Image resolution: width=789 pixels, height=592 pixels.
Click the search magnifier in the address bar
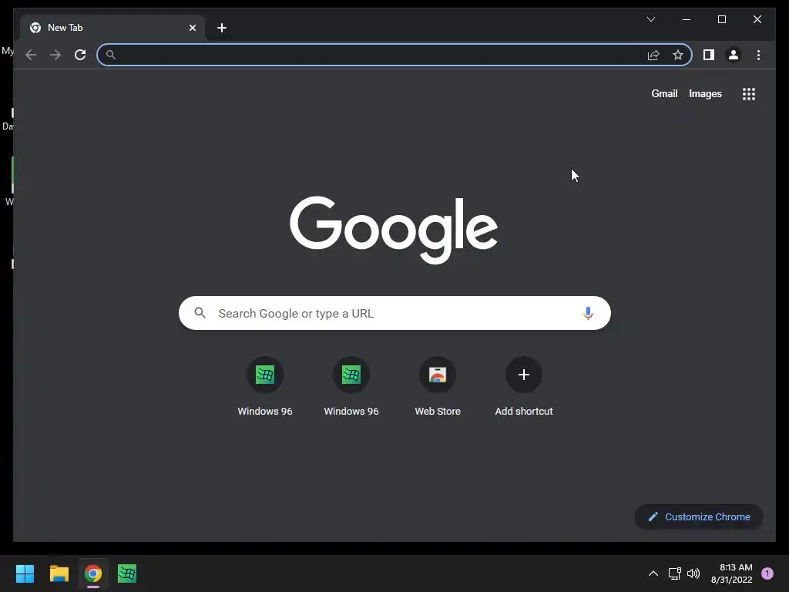click(111, 55)
